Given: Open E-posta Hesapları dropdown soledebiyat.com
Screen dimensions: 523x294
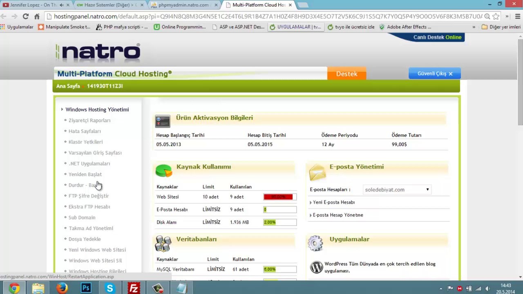Looking at the screenshot, I should pos(397,189).
